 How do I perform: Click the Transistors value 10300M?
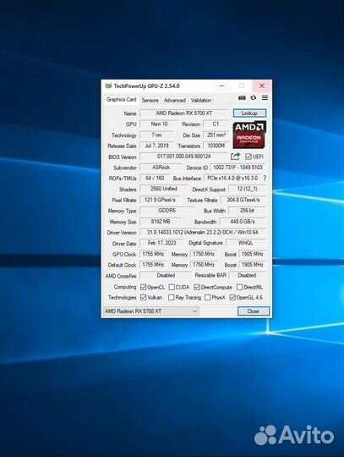216,146
